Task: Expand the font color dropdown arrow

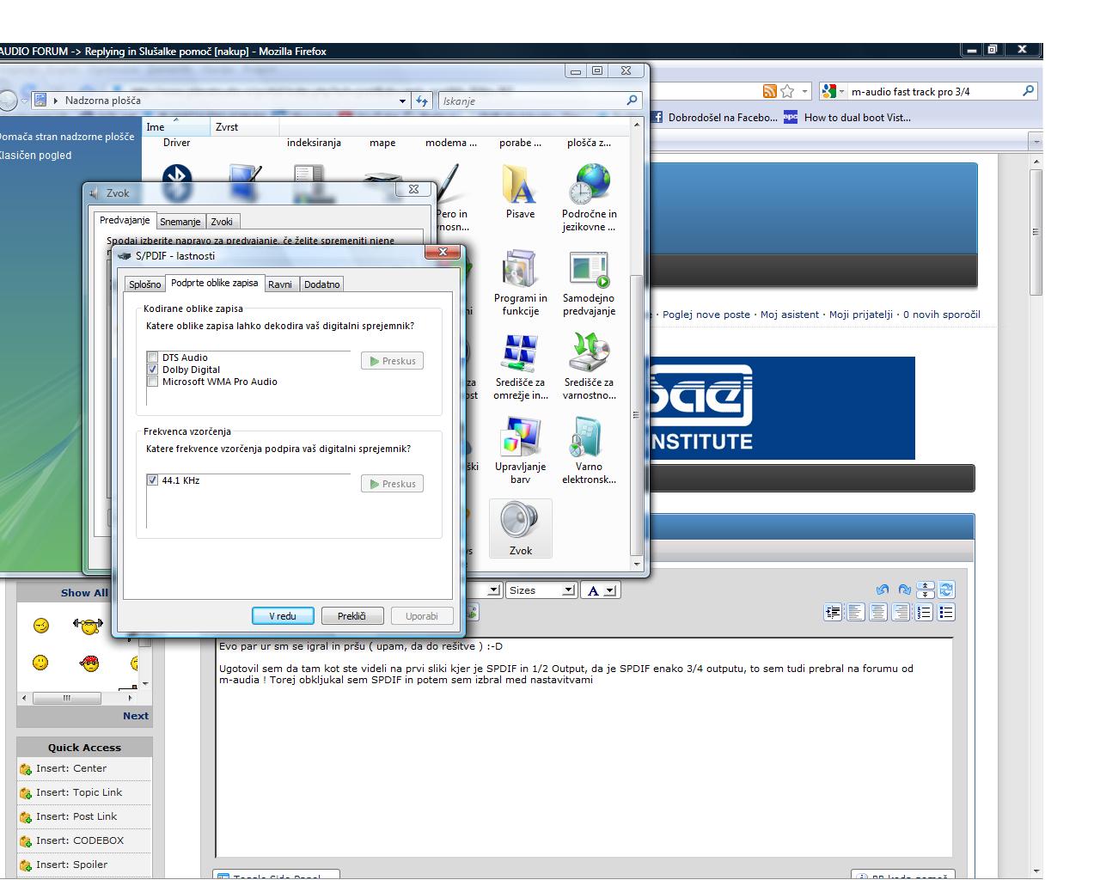Action: (x=609, y=590)
